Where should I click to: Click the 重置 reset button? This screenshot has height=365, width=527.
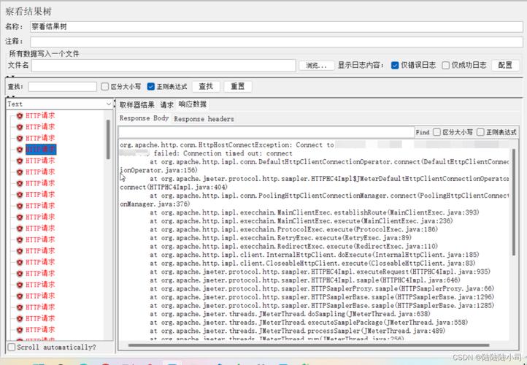tap(238, 87)
